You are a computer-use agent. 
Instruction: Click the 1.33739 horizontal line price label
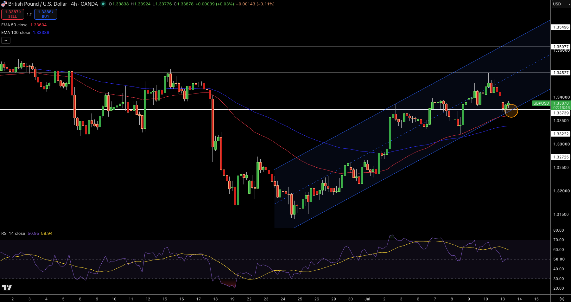561,113
